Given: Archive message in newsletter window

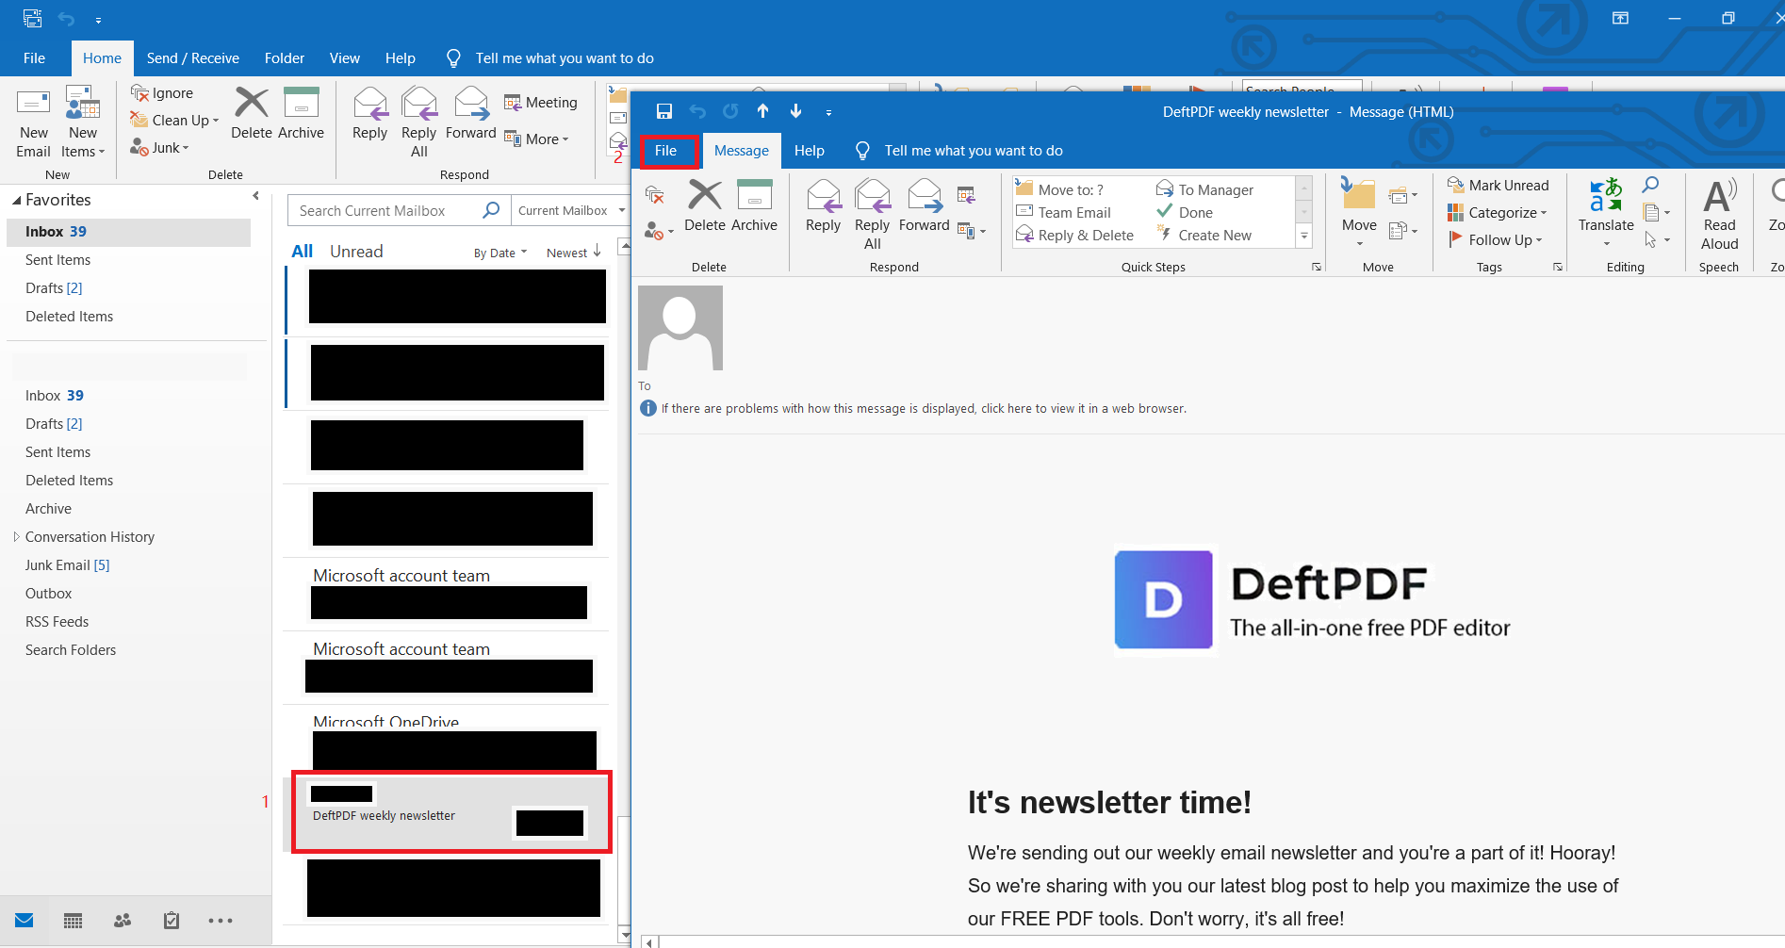Looking at the screenshot, I should (754, 206).
